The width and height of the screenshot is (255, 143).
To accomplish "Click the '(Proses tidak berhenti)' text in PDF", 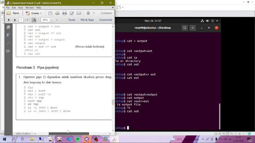I will pyautogui.click(x=90, y=46).
